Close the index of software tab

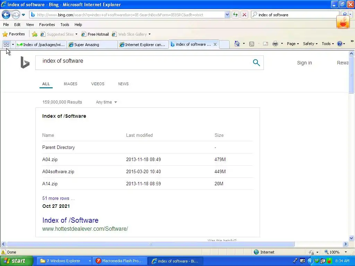[x=215, y=44]
